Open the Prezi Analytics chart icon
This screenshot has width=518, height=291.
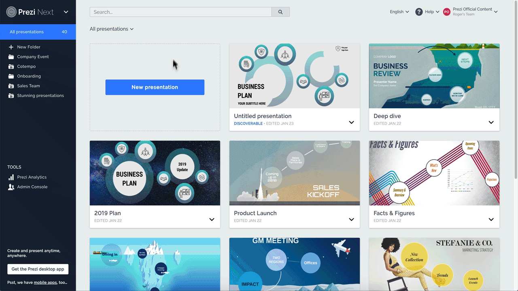[x=11, y=177]
